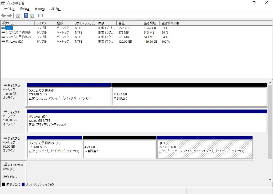Restore down the Disk Management window
273x194 pixels.
[x=254, y=3]
